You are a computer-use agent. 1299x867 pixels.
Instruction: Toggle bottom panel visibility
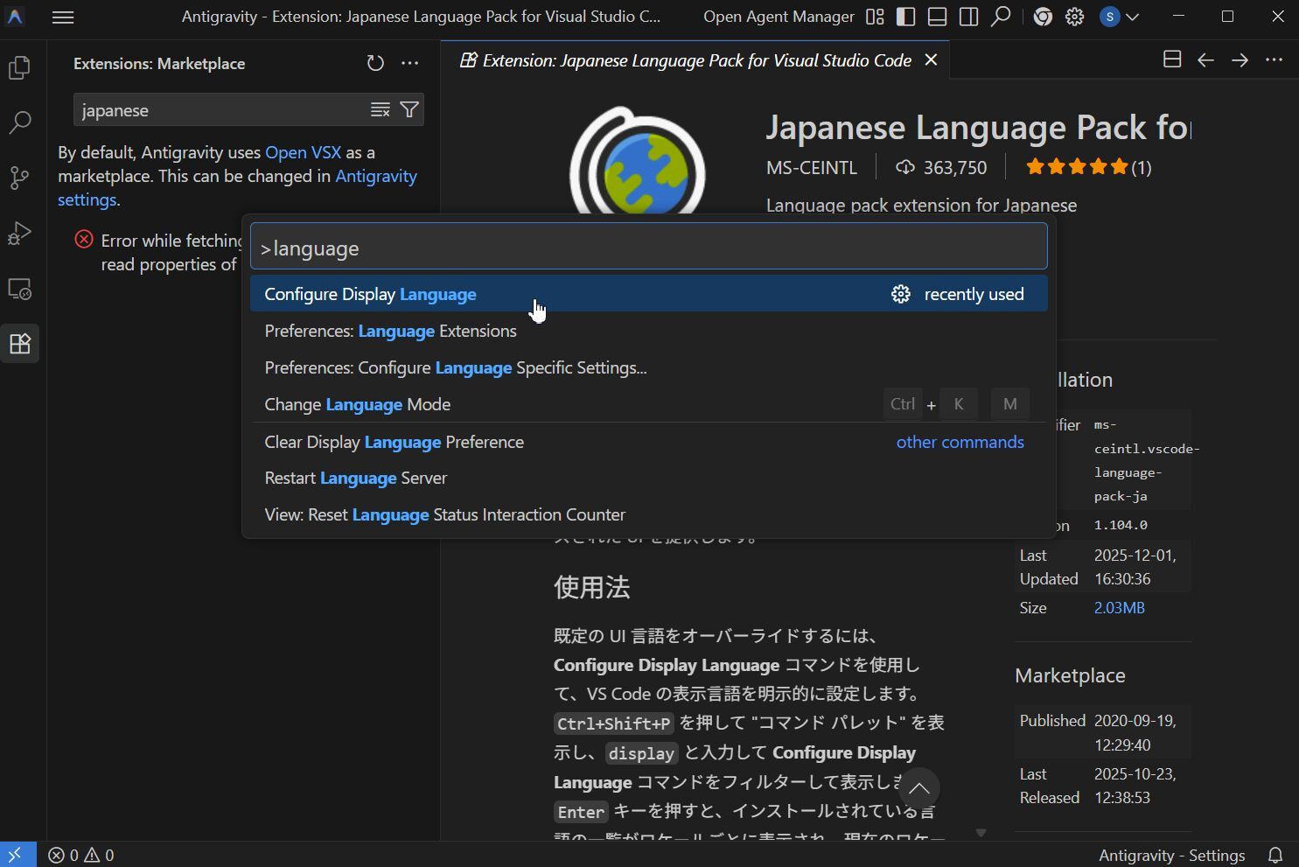(937, 17)
